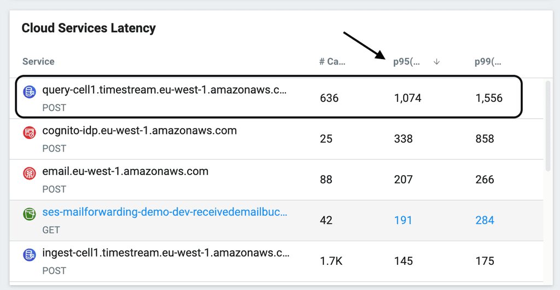560x290 pixels.
Task: Click the S3 bucket service icon
Action: (30, 213)
